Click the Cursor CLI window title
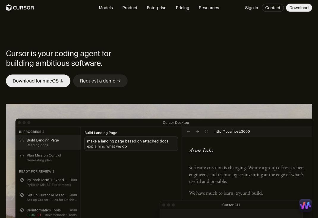 pos(231,205)
